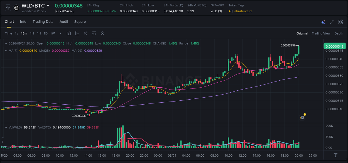Collapse the MA indicator legend chevron

point(6,51)
